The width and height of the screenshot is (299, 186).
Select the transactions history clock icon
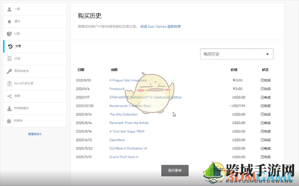click(10, 46)
